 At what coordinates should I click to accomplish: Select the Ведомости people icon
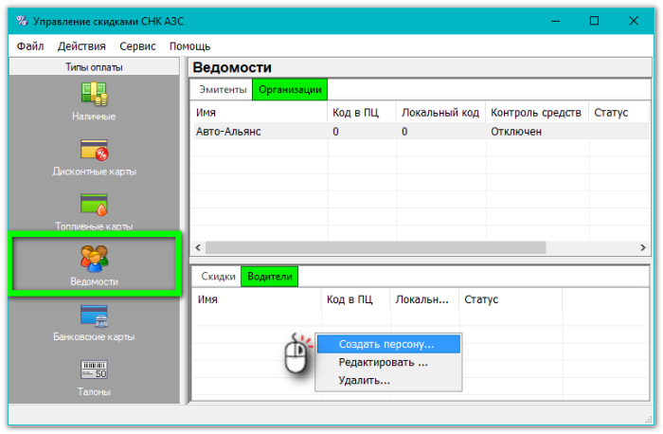(94, 259)
